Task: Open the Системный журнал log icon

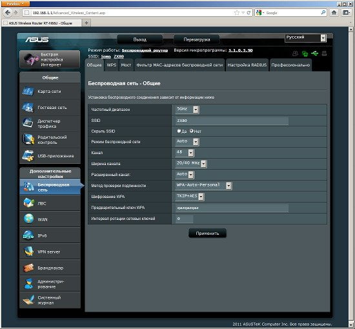Action: pos(28,300)
